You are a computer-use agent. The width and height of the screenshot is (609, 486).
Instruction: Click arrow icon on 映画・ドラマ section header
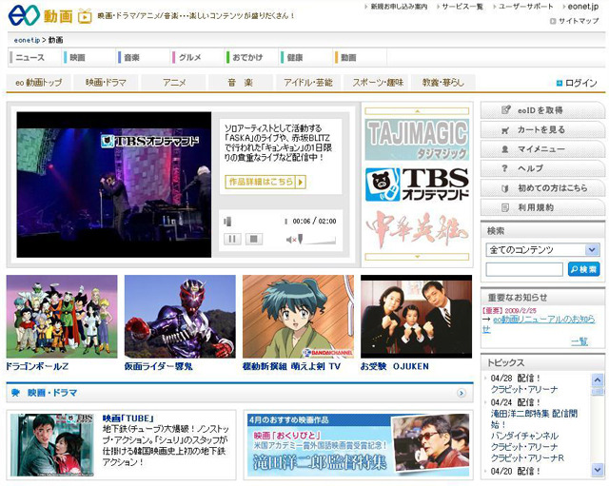click(x=461, y=393)
